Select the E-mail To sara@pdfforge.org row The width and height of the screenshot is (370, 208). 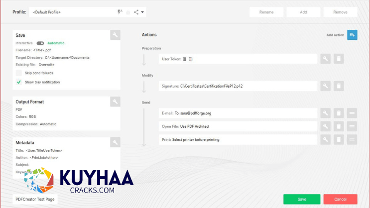pos(238,113)
